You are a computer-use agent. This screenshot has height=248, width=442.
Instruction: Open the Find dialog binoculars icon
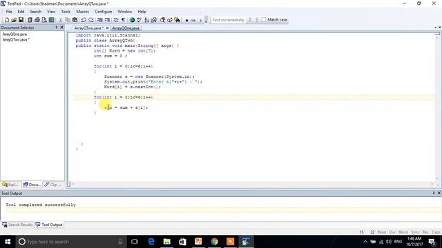click(163, 20)
